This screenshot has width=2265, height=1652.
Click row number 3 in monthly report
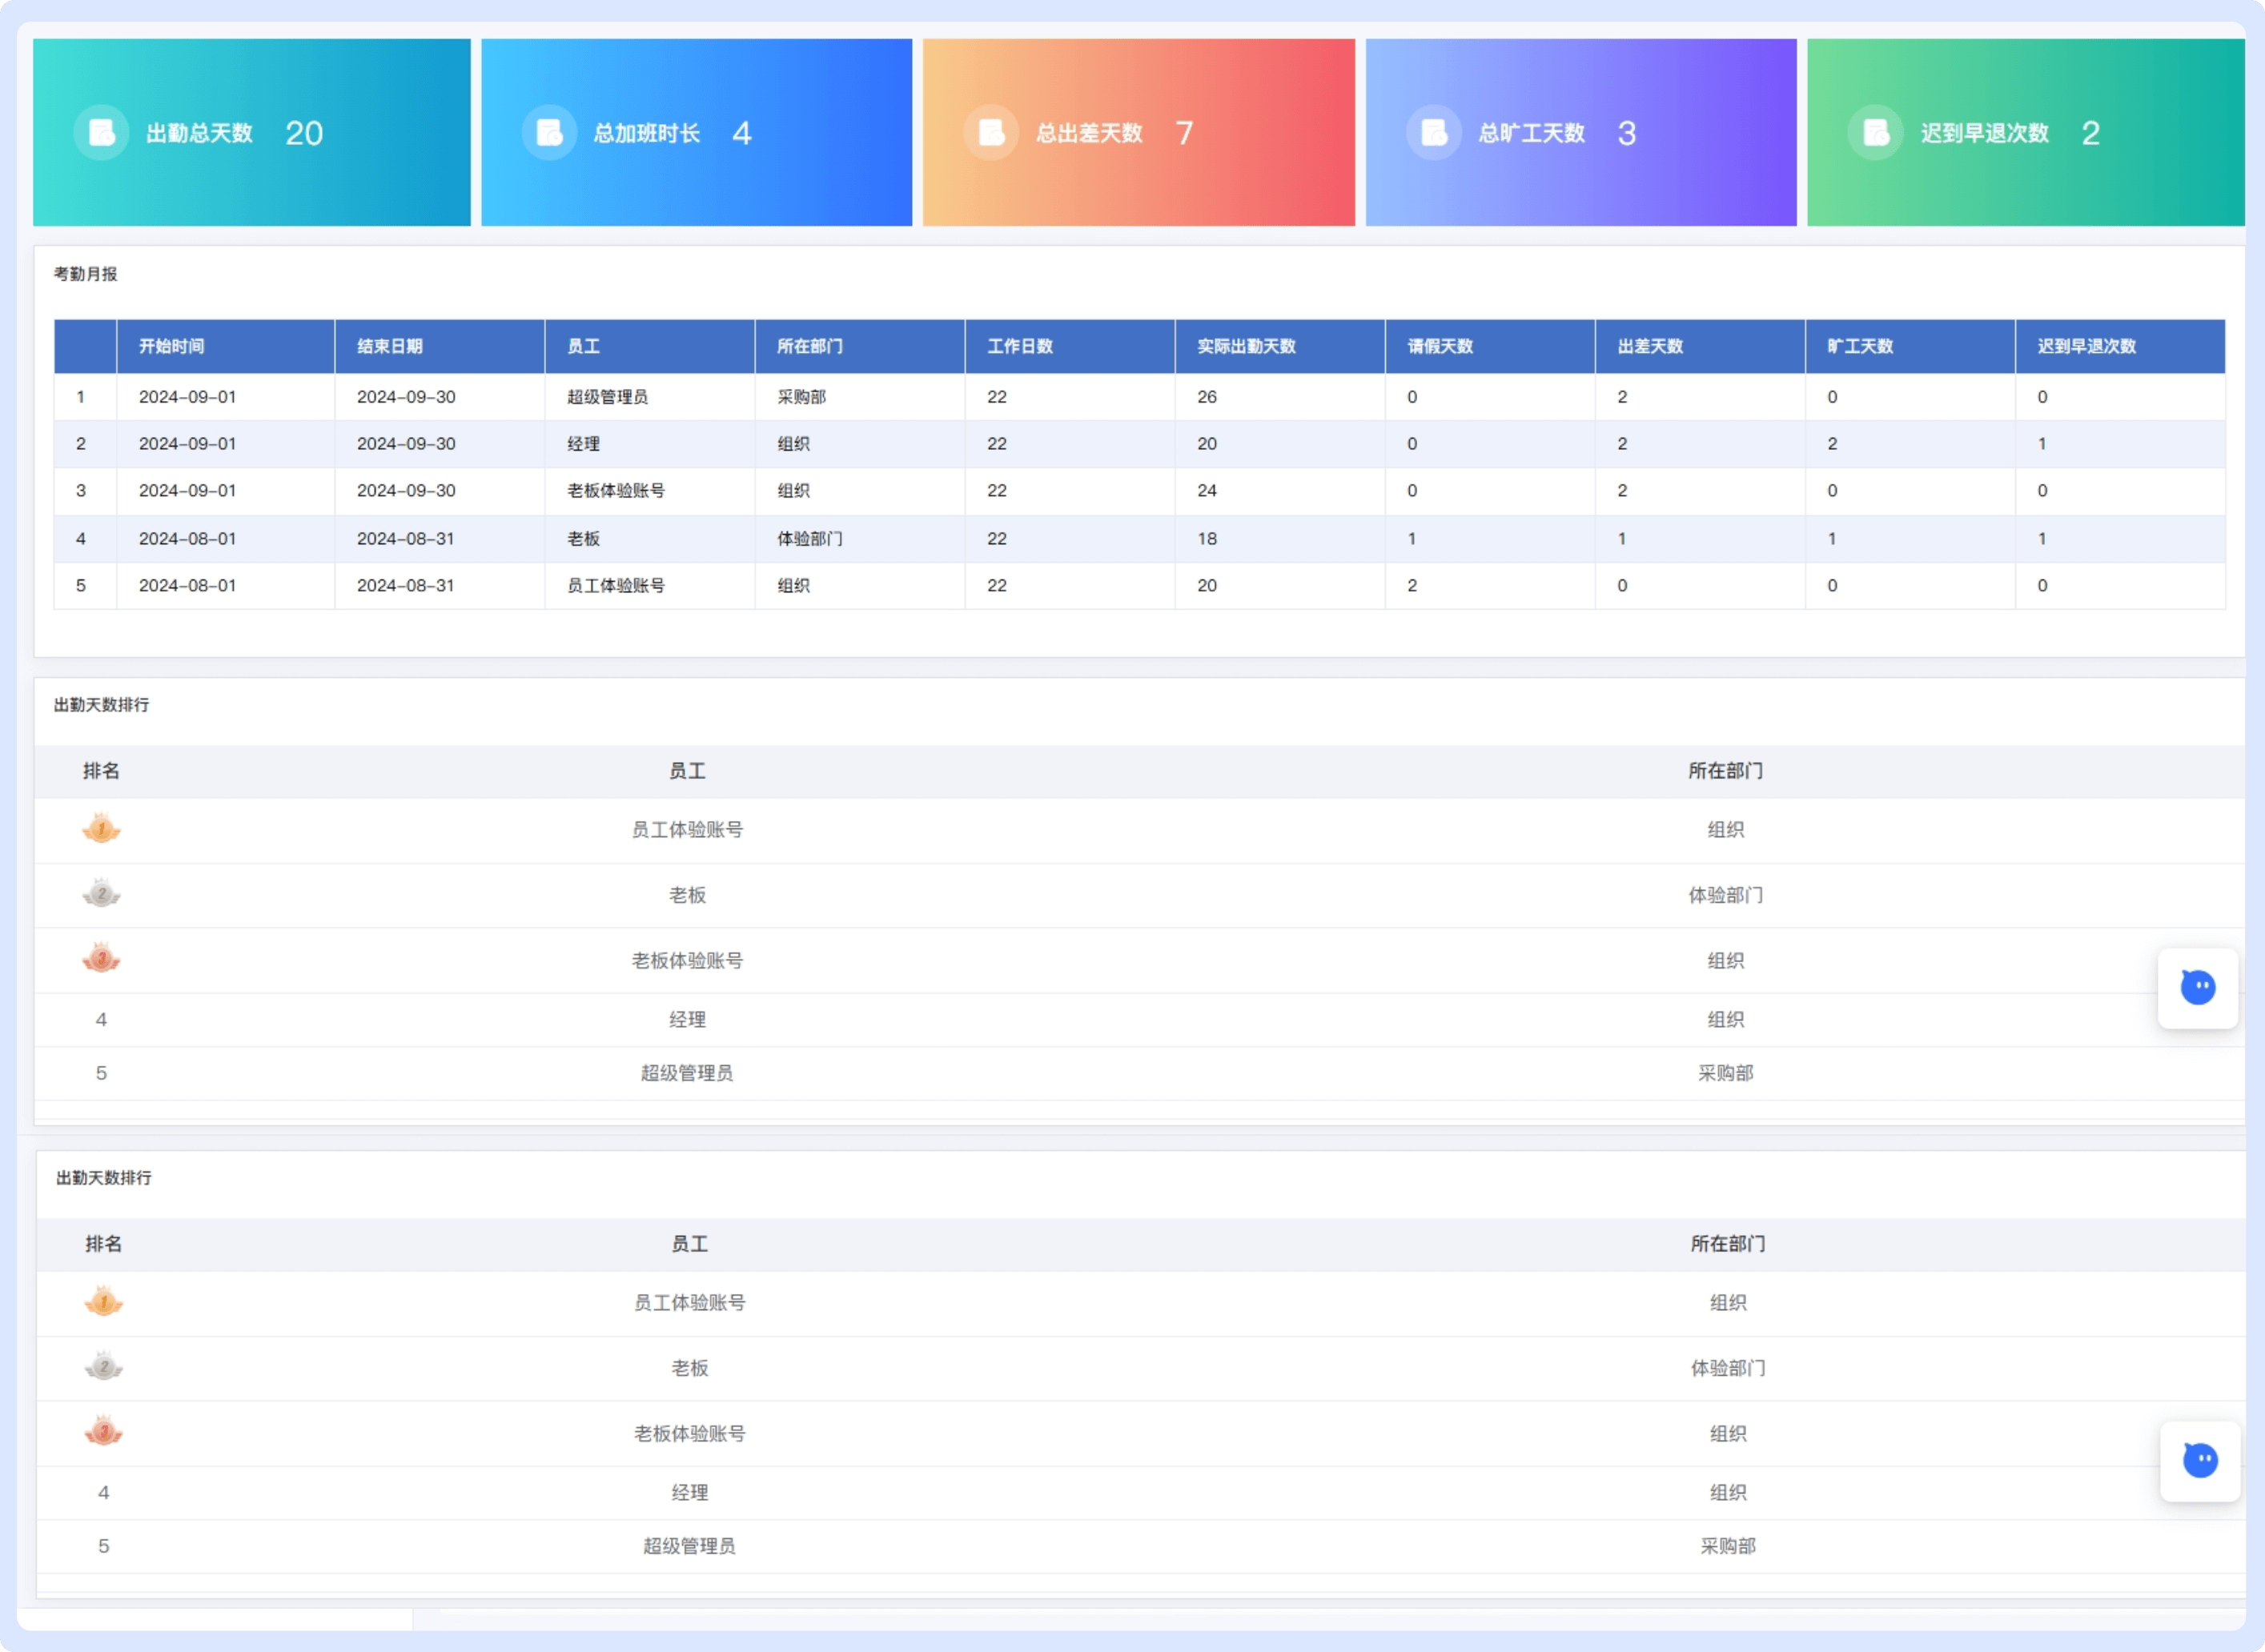(x=81, y=491)
